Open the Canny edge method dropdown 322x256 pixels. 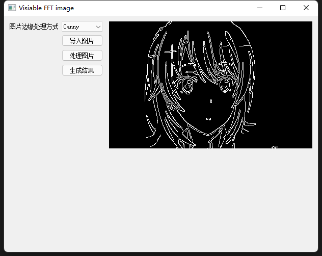[82, 27]
